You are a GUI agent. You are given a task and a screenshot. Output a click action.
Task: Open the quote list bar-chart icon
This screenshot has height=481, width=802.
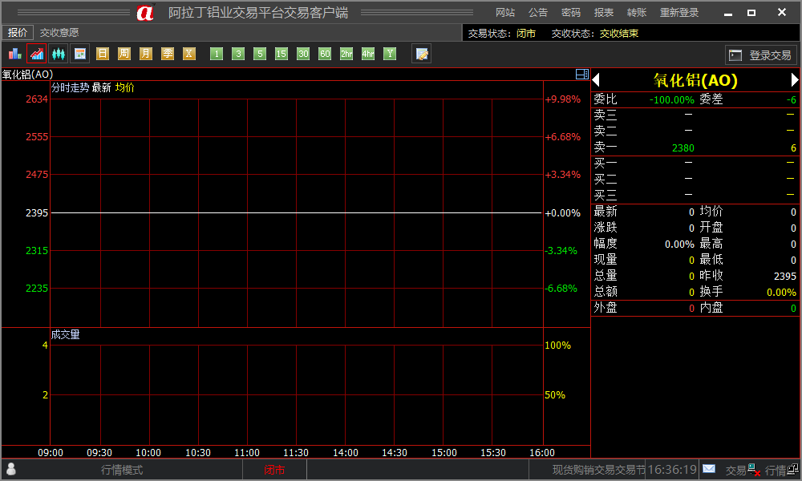tap(14, 54)
